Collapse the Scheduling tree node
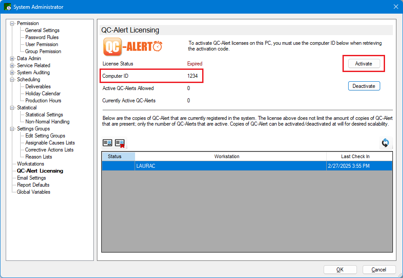The image size is (403, 278). 12,80
